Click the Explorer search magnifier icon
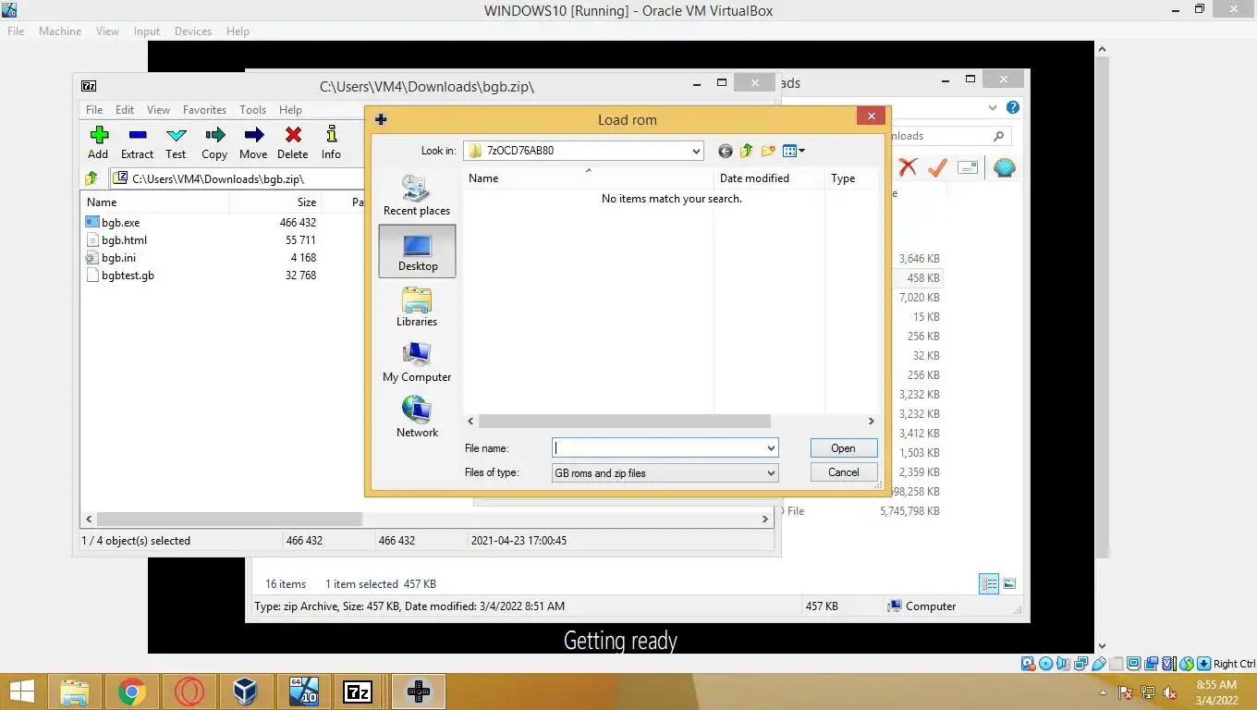1257x710 pixels. 998,136
